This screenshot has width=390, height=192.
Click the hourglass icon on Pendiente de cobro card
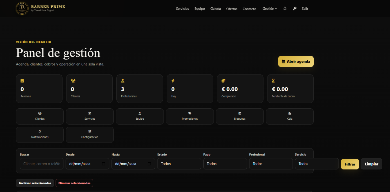(x=273, y=81)
